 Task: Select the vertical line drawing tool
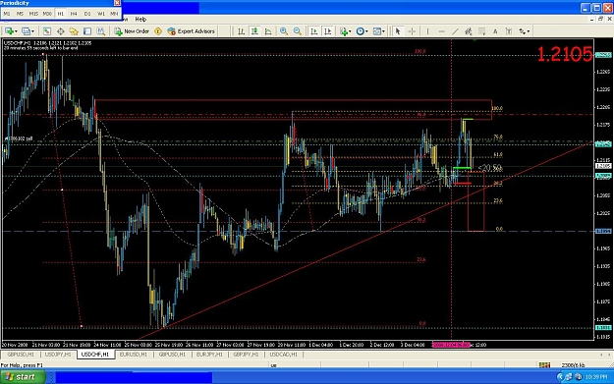point(427,31)
